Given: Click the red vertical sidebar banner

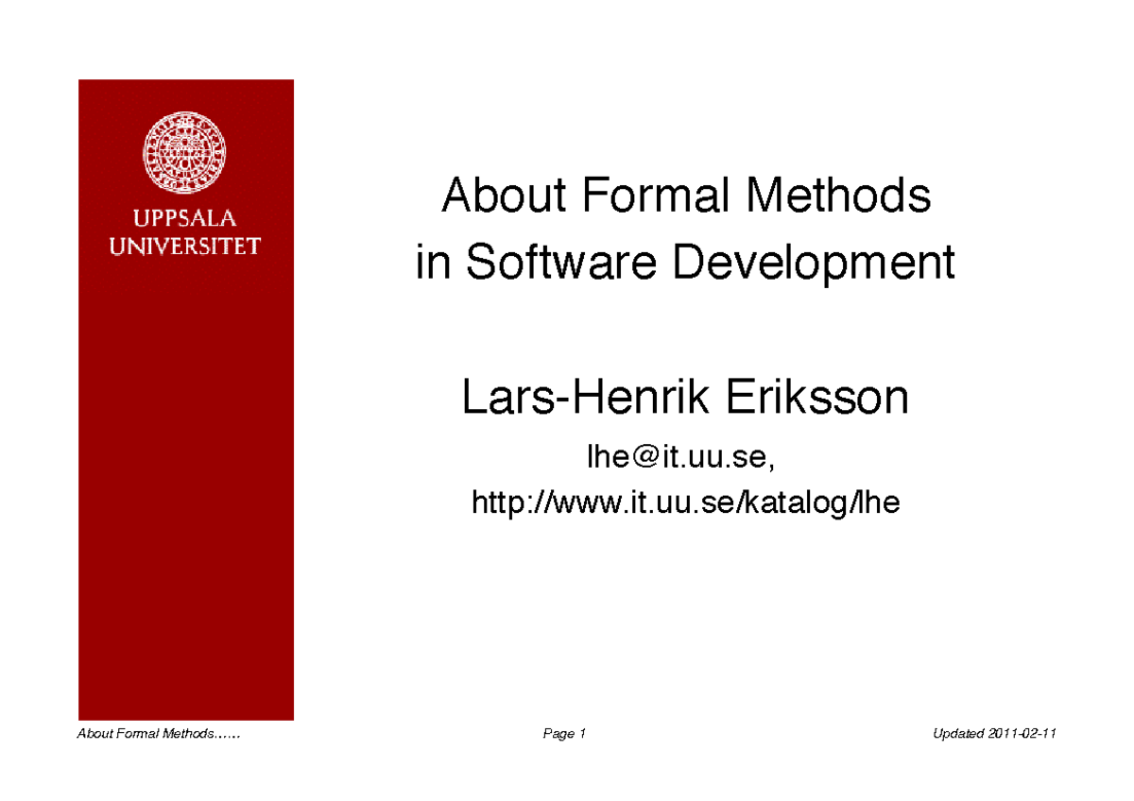Looking at the screenshot, I should pyautogui.click(x=186, y=472).
